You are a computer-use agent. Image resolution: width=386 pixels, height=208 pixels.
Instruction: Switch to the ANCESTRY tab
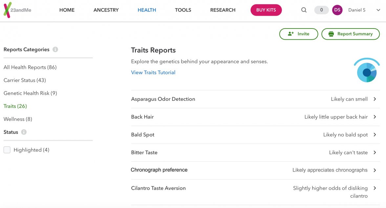pos(106,10)
